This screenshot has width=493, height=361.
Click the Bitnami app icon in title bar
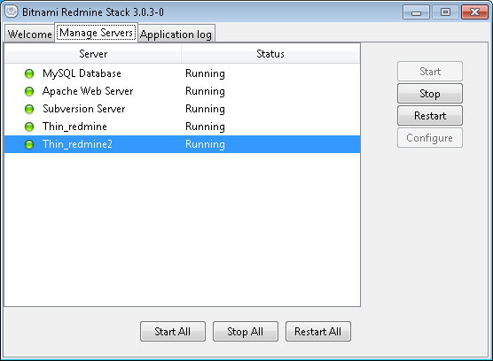[12, 12]
